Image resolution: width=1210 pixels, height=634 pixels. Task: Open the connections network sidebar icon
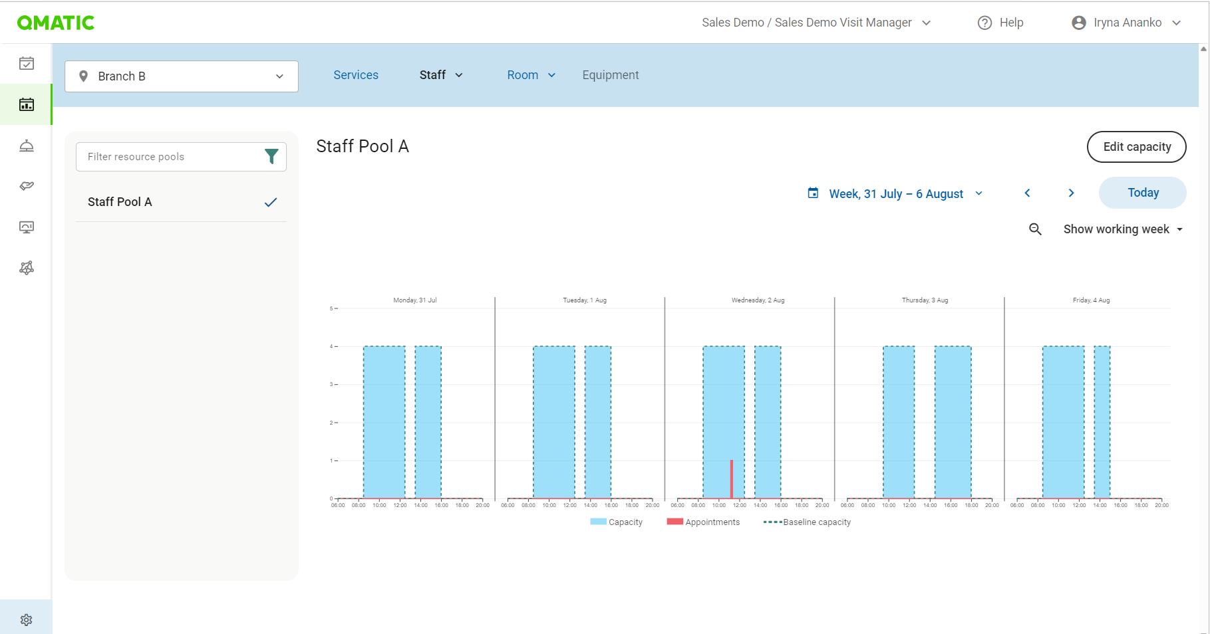tap(27, 268)
